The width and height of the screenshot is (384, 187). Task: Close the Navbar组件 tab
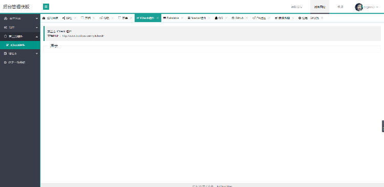(209, 18)
